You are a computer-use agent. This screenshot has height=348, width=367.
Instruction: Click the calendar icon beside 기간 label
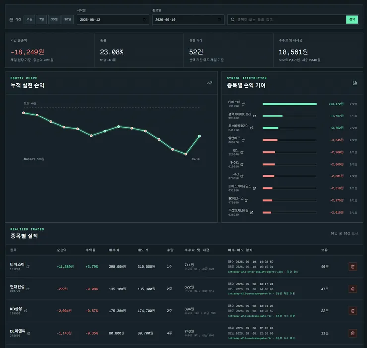click(11, 20)
